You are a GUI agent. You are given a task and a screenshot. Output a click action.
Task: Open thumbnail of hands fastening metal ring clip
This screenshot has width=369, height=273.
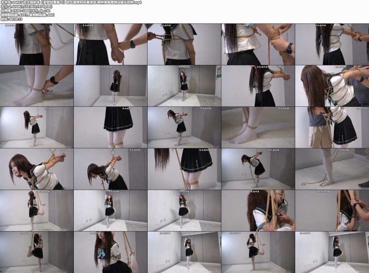pyautogui.click(x=258, y=210)
